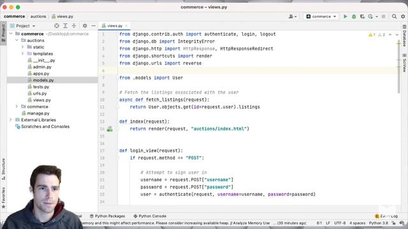Run the commerce configuration
408x229 pixels.
(x=346, y=17)
